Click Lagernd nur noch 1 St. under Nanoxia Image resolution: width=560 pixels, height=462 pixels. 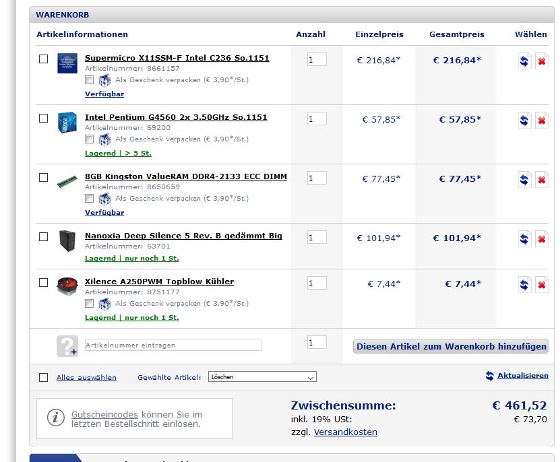(132, 258)
